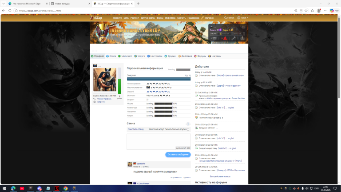This screenshot has width=341, height=192.
Task: Click the wrench settings icon in user panel
Action: click(x=234, y=38)
